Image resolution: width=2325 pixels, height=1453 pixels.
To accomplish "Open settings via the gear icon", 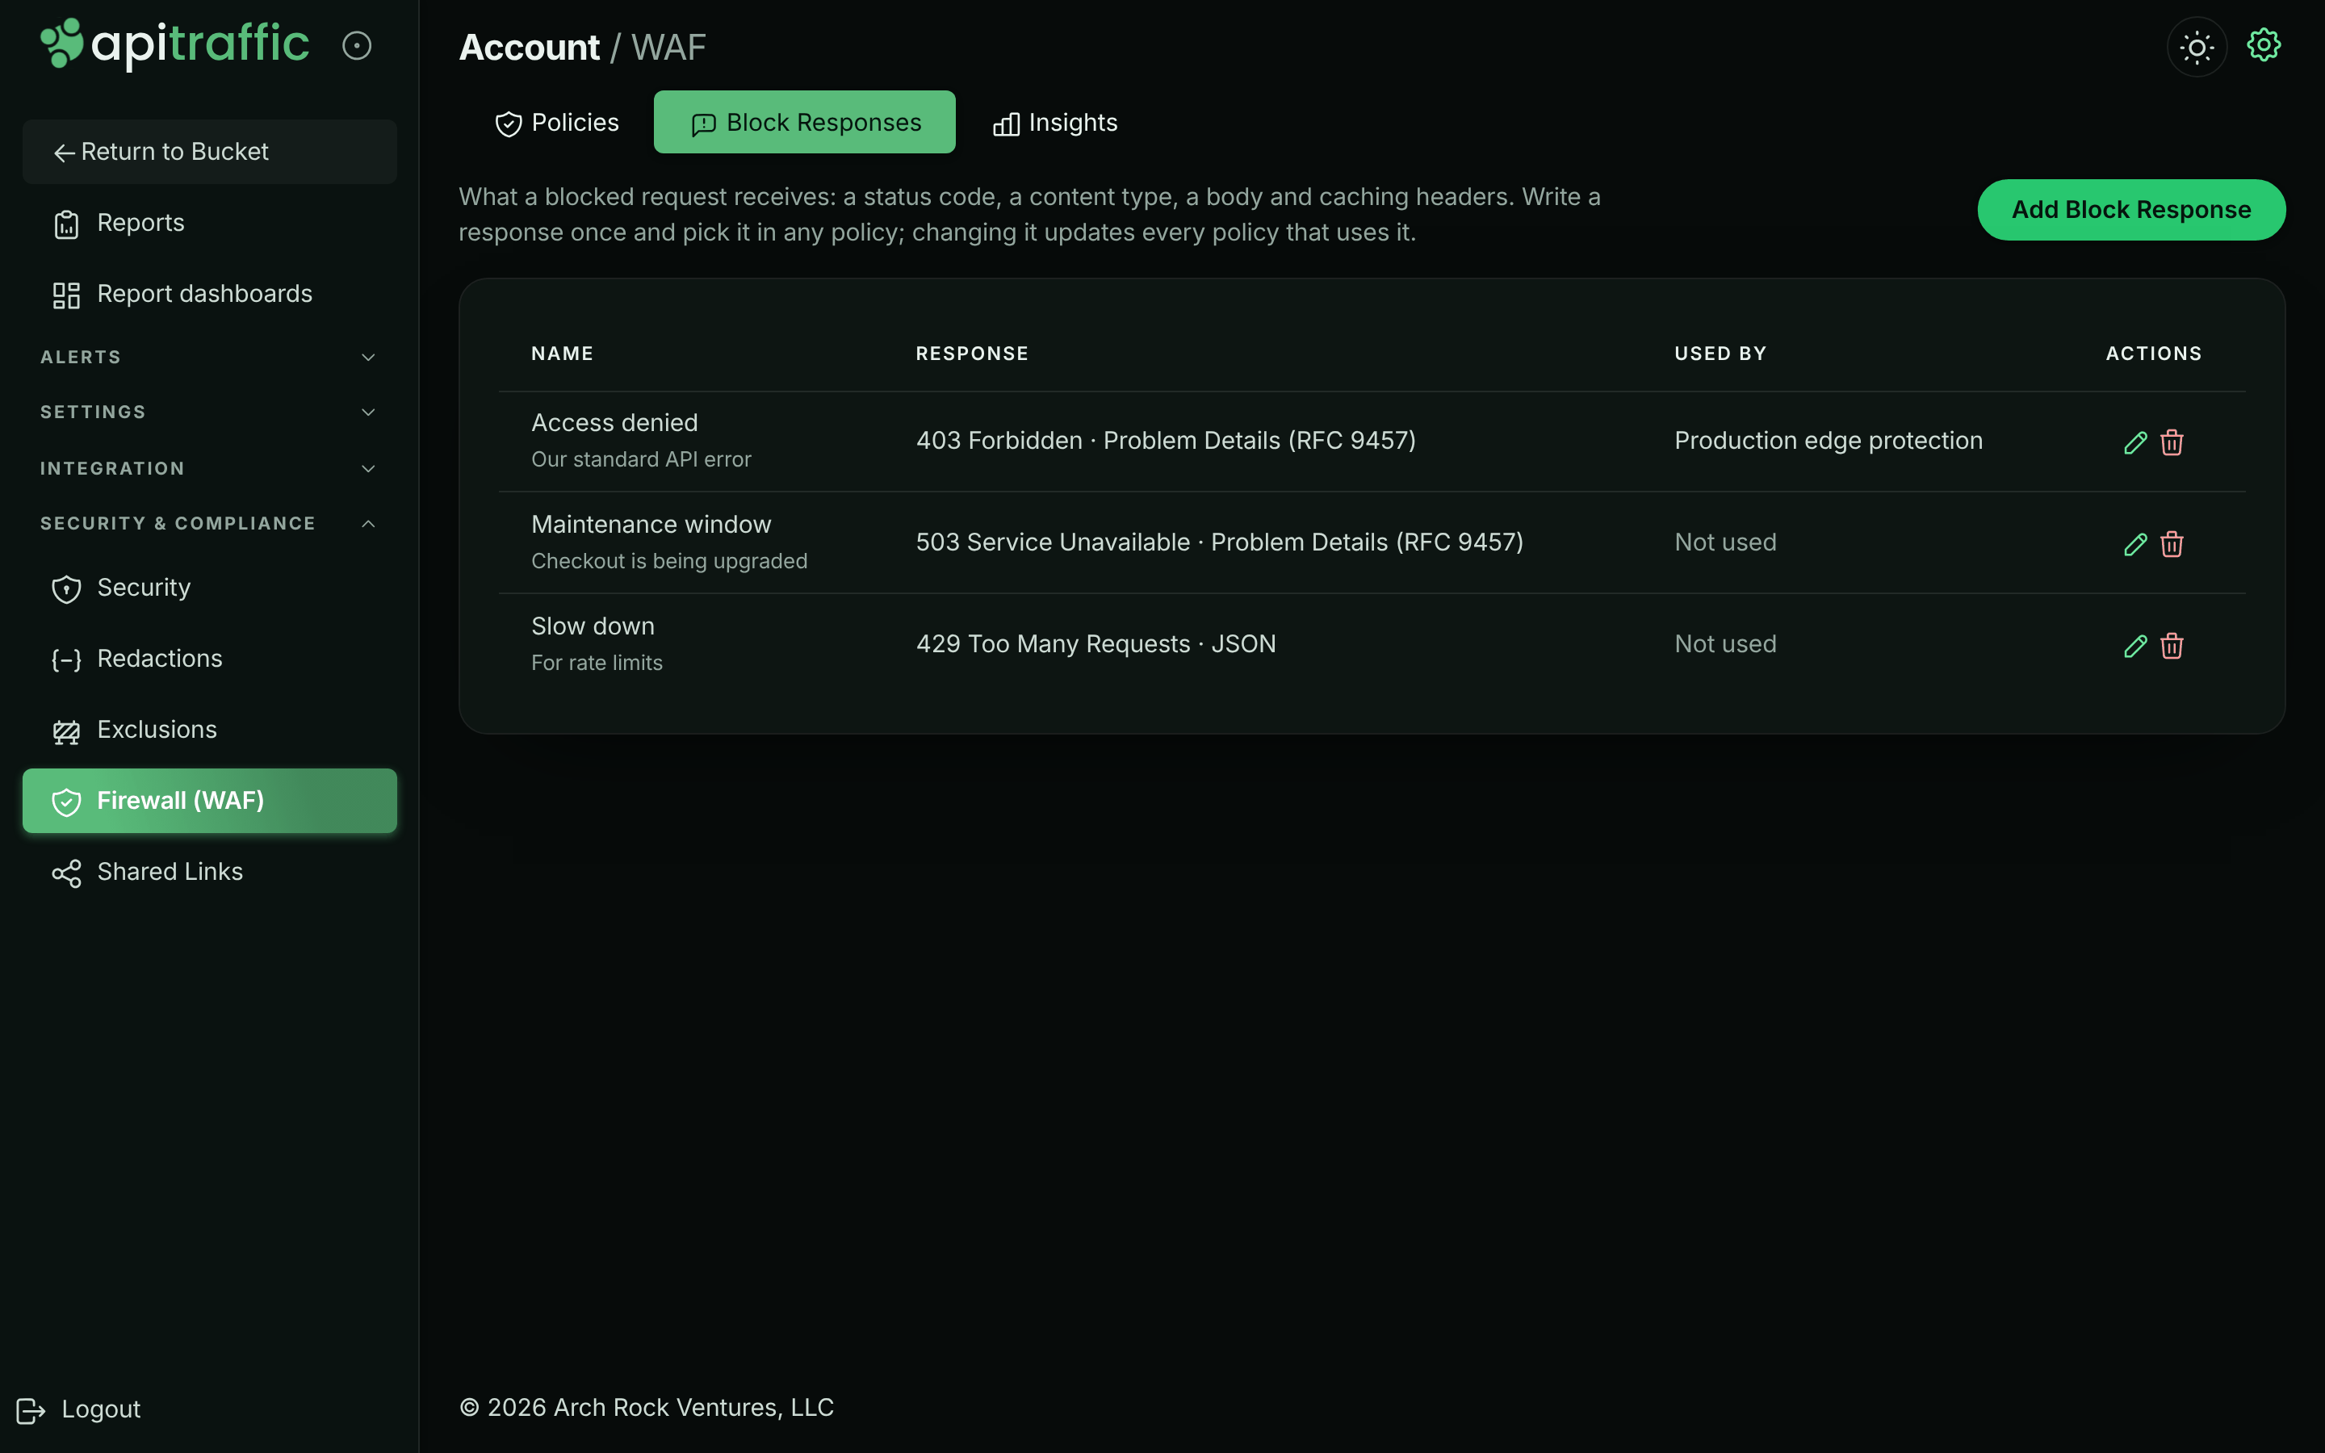I will (2264, 45).
